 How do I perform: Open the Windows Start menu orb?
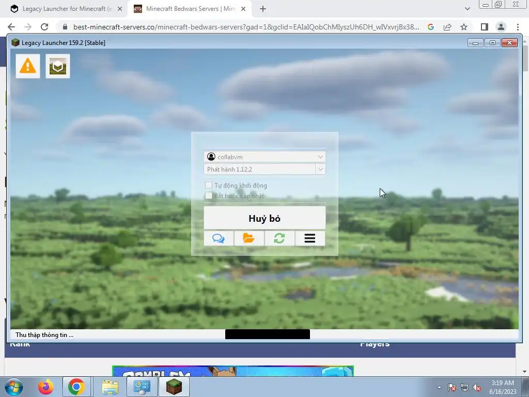[14, 387]
